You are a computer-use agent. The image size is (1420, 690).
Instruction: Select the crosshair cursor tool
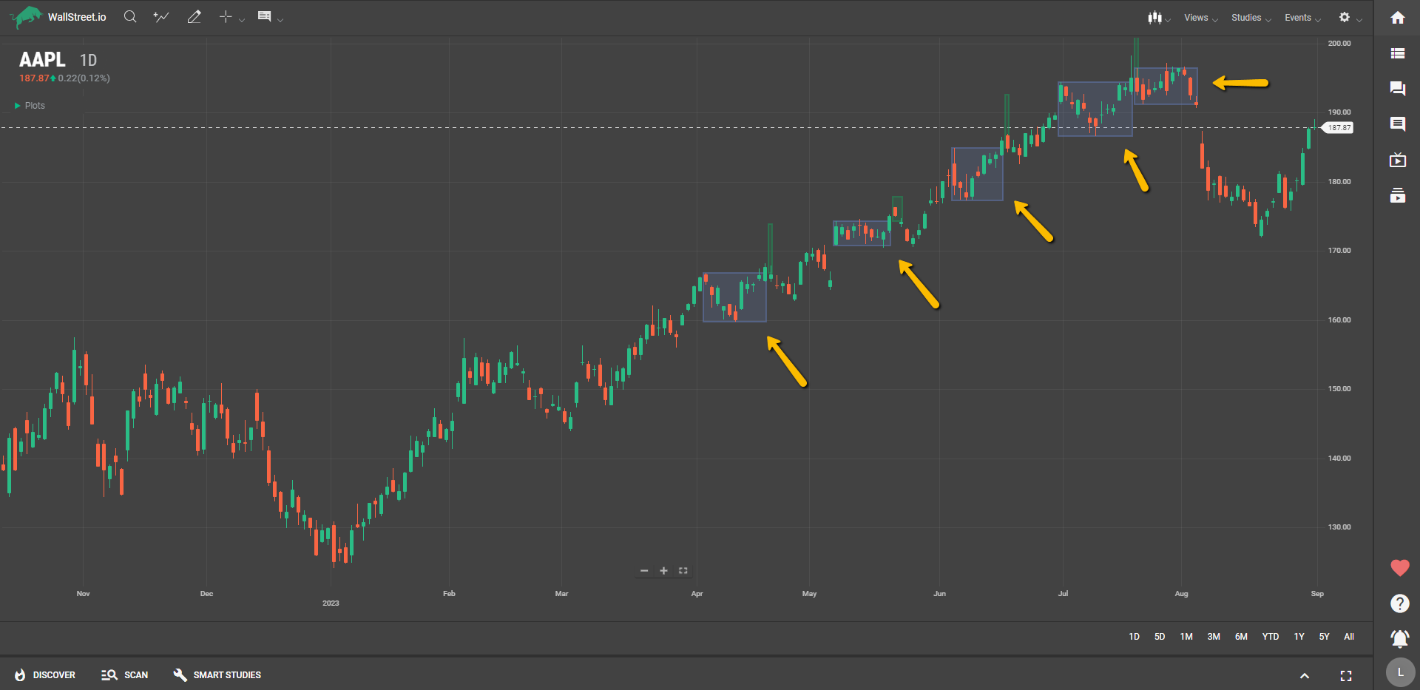226,17
